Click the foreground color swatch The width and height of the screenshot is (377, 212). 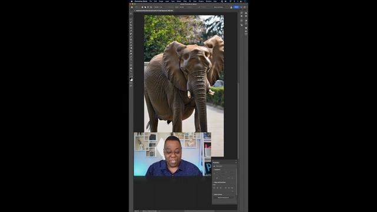click(x=131, y=78)
